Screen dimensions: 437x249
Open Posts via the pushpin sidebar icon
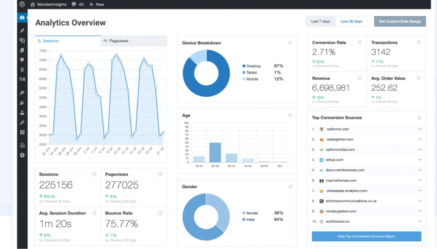[21, 30]
